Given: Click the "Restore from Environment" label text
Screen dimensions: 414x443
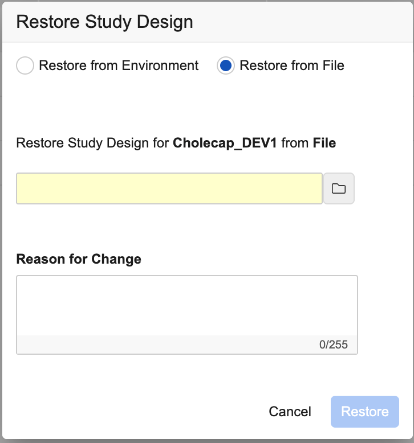Looking at the screenshot, I should click(x=119, y=65).
